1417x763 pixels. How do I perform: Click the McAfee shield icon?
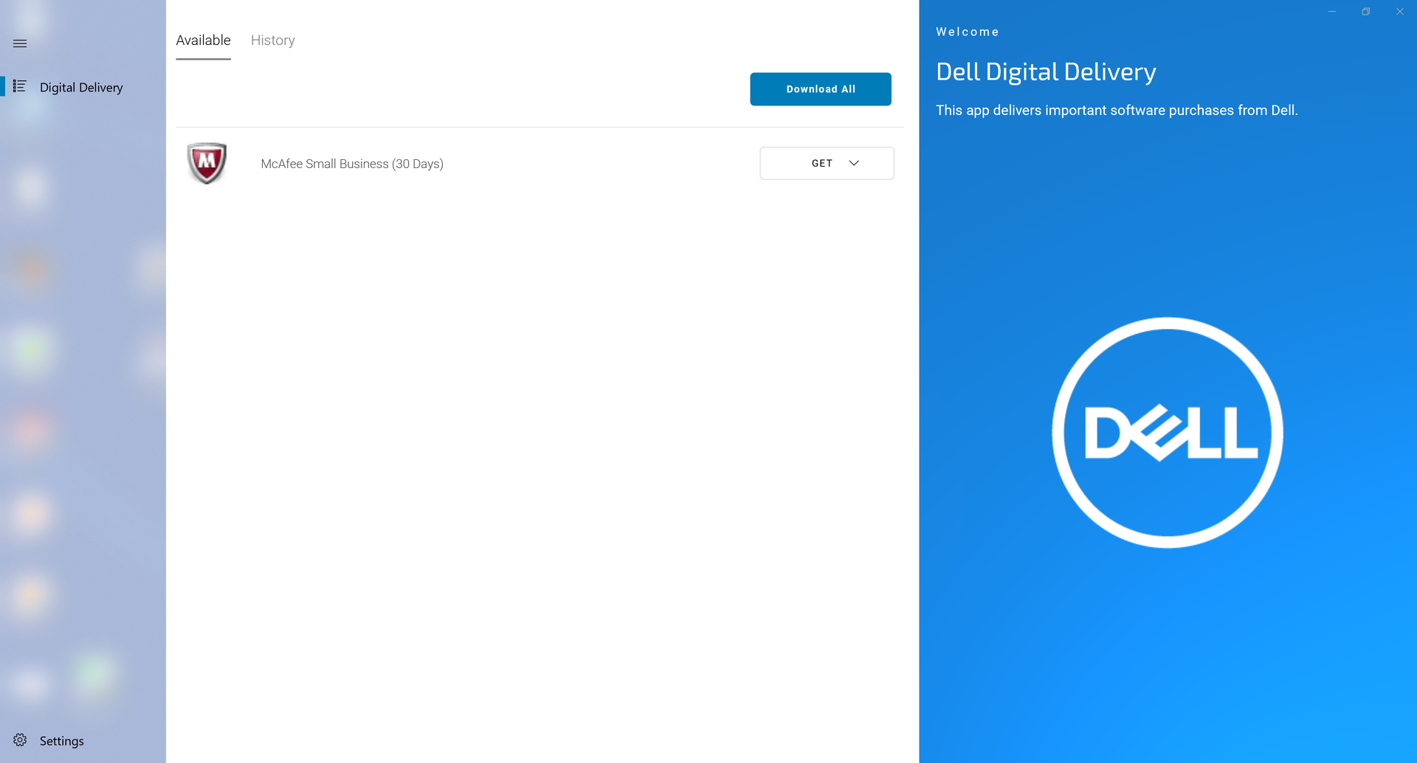tap(207, 163)
